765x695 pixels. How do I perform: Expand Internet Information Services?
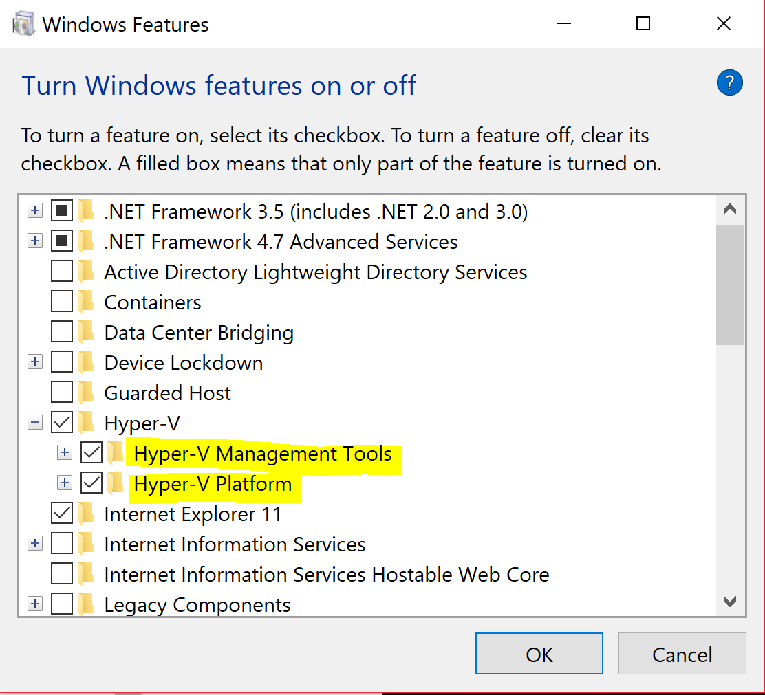(35, 543)
